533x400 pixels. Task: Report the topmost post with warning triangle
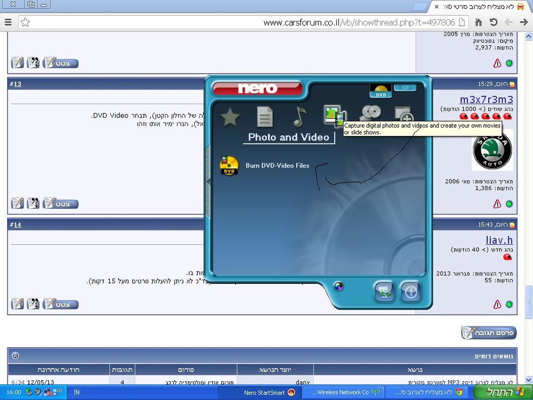pos(497,63)
